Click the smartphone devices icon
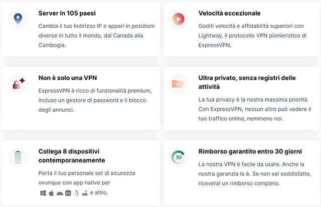Image resolution: width=321 pixels, height=207 pixels. pos(18,157)
